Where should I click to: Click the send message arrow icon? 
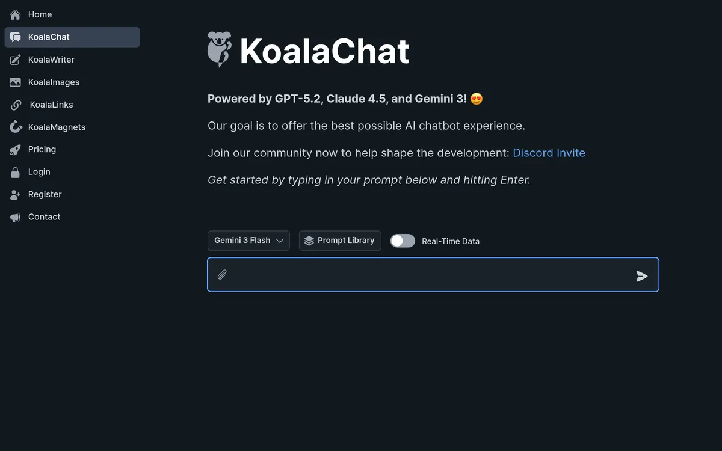pos(642,276)
